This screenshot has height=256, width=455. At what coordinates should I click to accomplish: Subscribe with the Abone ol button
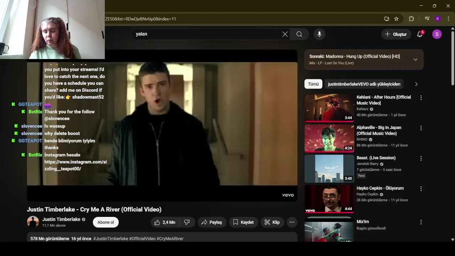tap(106, 222)
